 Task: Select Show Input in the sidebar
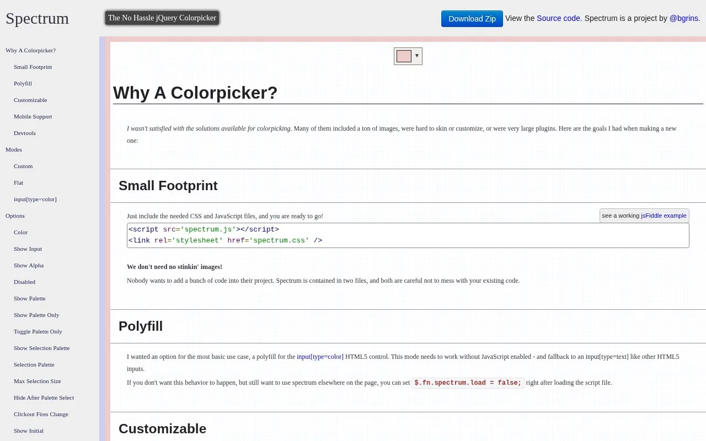tap(28, 249)
